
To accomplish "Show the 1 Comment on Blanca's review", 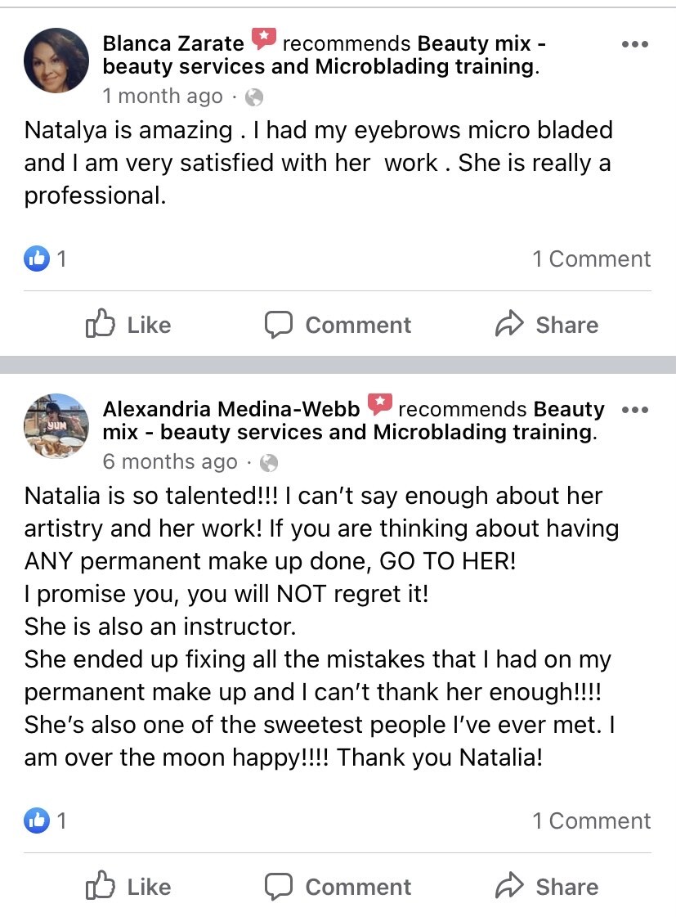I will tap(591, 259).
